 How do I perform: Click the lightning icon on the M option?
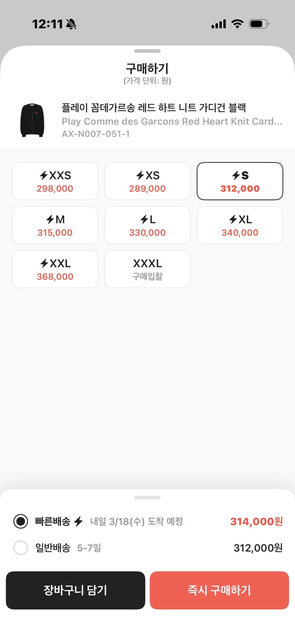(50, 220)
